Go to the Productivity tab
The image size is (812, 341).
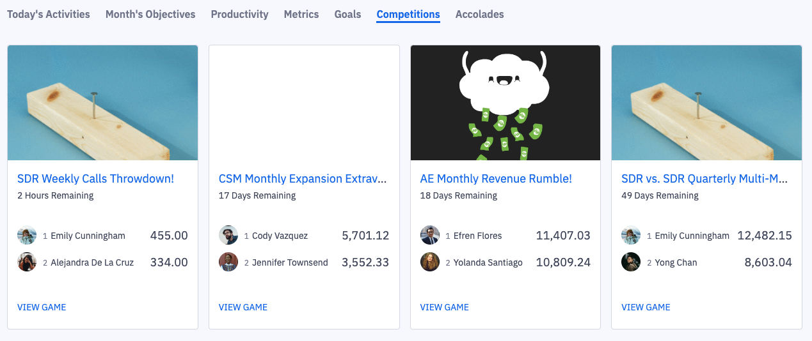(x=240, y=14)
